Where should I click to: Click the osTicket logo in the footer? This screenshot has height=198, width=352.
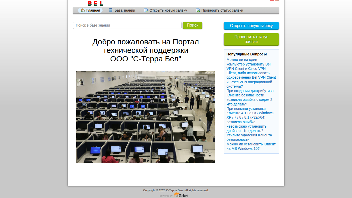coord(181,195)
